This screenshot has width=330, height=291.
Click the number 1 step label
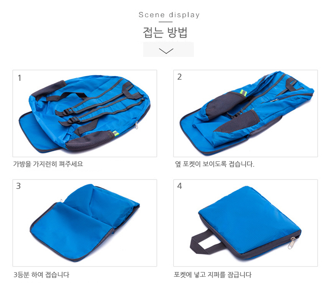point(19,78)
